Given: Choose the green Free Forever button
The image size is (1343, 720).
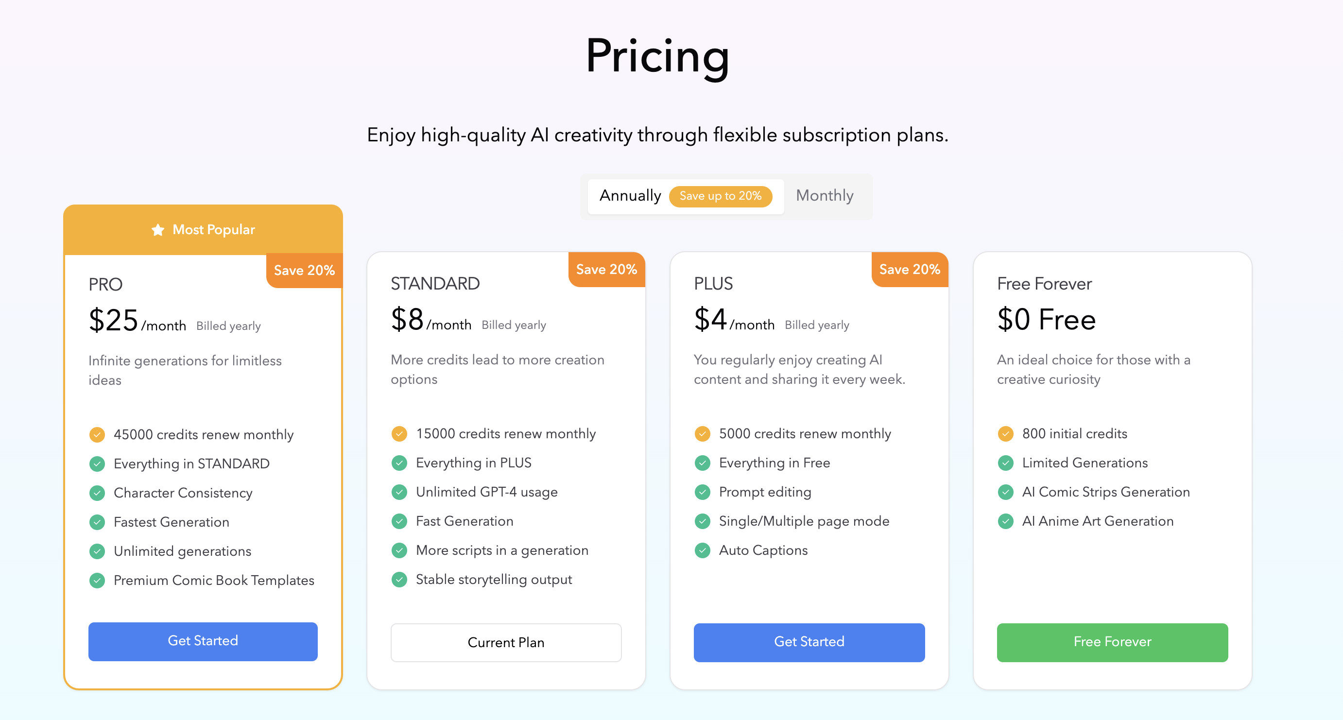Looking at the screenshot, I should (x=1112, y=642).
